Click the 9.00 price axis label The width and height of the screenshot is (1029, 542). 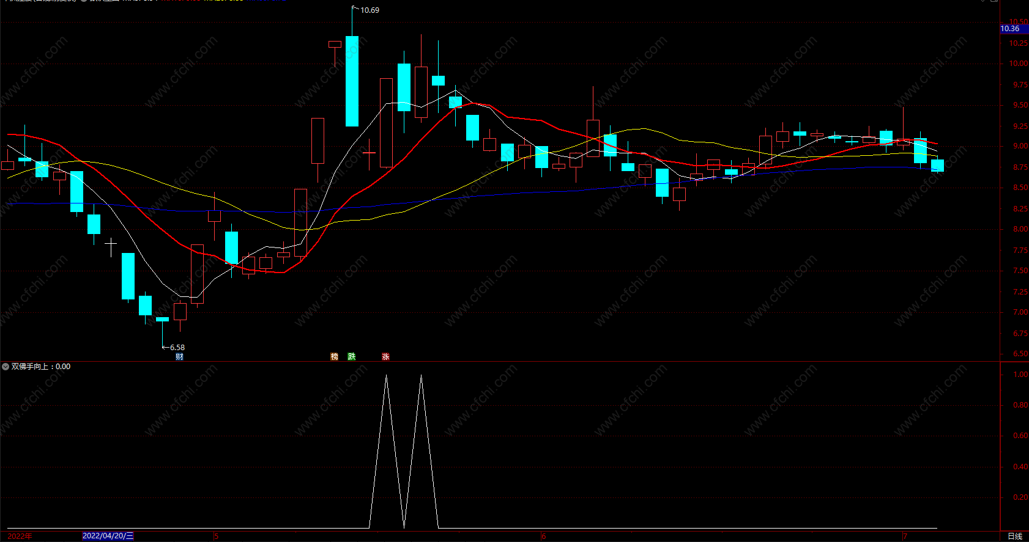pyautogui.click(x=1020, y=146)
